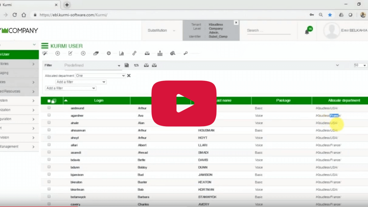The image size is (368, 207).
Task: Check the box for user ahoyt
Action: pos(49,137)
